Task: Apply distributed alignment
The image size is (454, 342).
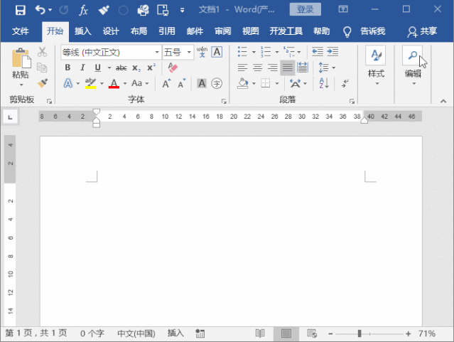Action: coord(303,68)
